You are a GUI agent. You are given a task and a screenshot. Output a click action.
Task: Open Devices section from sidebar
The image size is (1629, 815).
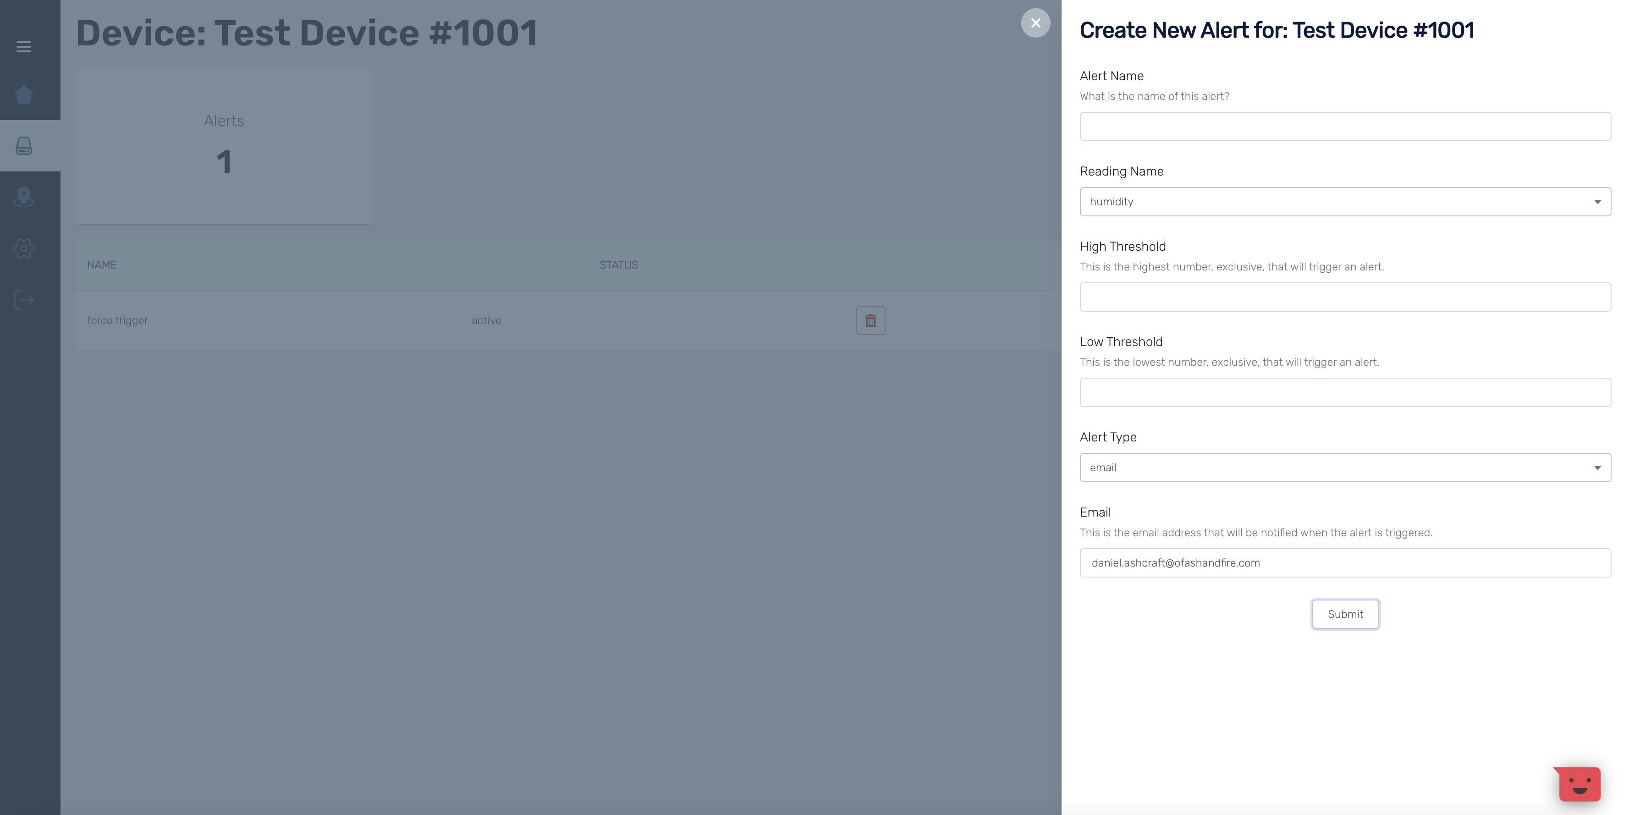pos(23,146)
